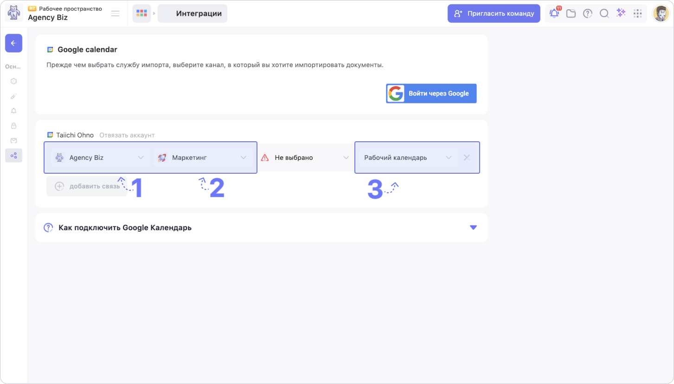The height and width of the screenshot is (384, 674).
Task: Click the purple sparkles AI icon
Action: [621, 13]
